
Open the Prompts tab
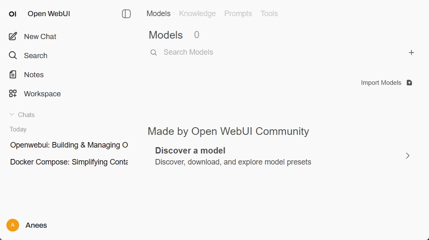pyautogui.click(x=238, y=14)
